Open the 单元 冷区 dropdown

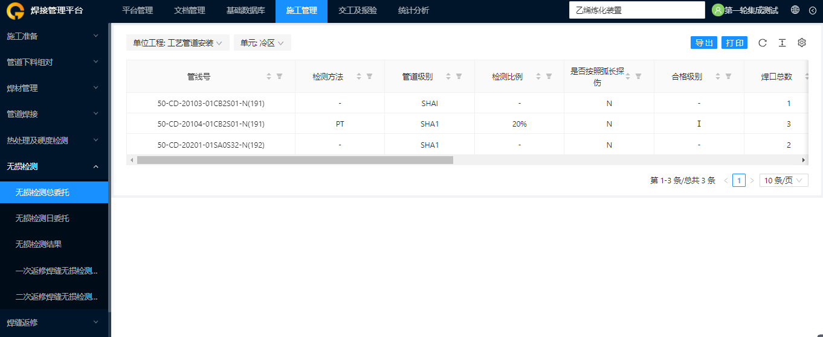(x=262, y=43)
